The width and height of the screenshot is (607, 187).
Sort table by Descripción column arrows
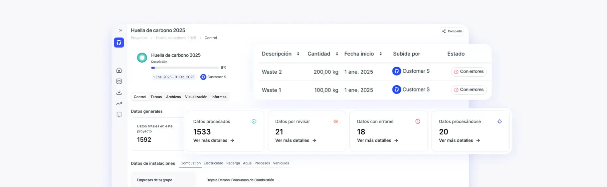pyautogui.click(x=298, y=54)
